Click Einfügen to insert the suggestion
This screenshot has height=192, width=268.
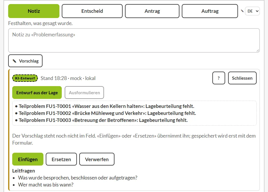[x=28, y=159]
